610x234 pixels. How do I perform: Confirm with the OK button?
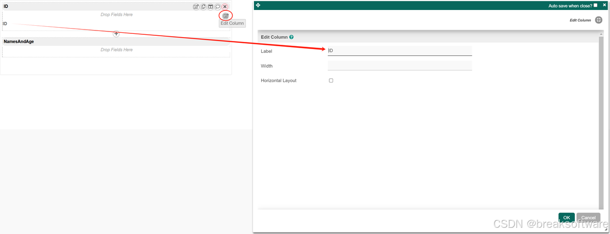pos(567,218)
